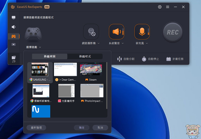Open 計劃任務 task scheduler
This screenshot has width=201, height=139.
(175, 59)
